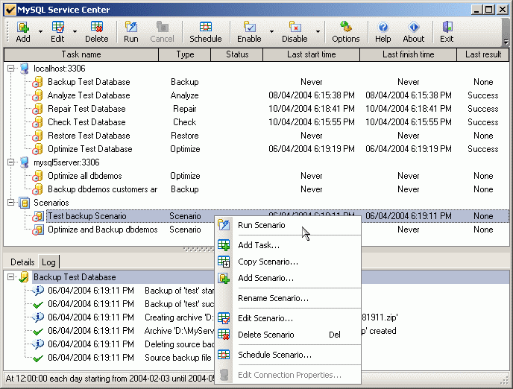Image resolution: width=513 pixels, height=389 pixels.
Task: Click the mysql5server:3306 server icon
Action: tap(24, 162)
